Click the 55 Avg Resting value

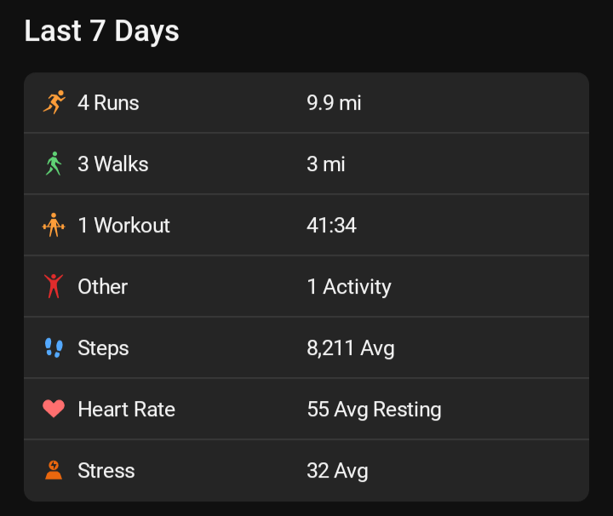[x=374, y=410]
